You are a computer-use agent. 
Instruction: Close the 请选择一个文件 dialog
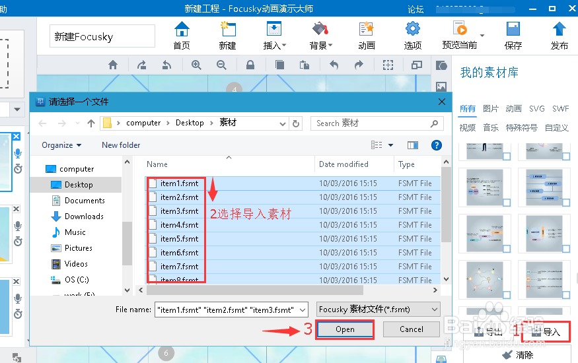442,102
